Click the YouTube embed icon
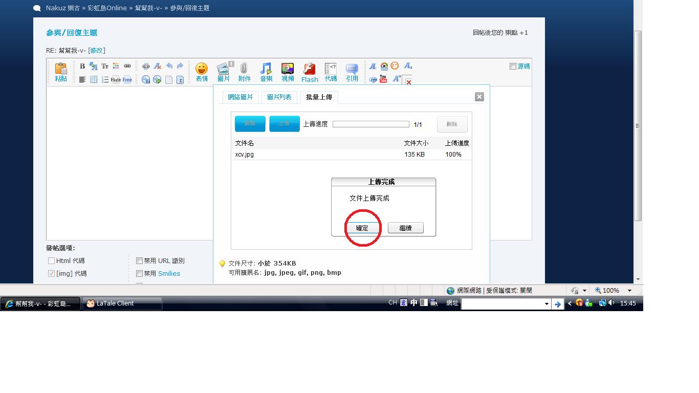 click(x=383, y=79)
